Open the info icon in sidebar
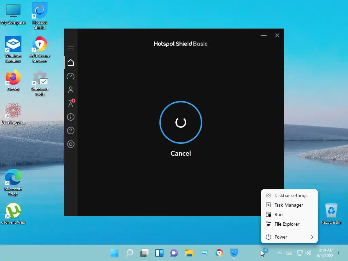This screenshot has width=348, height=261. [71, 117]
